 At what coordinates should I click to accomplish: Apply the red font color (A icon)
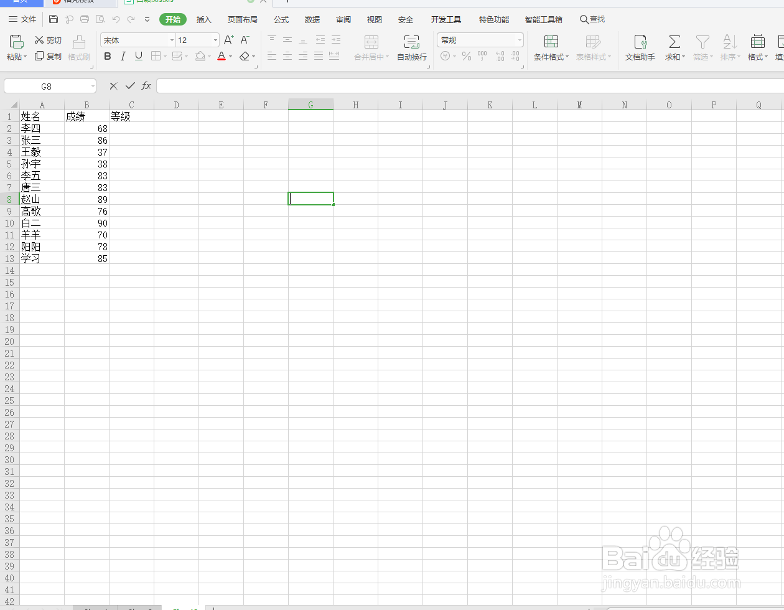point(221,56)
